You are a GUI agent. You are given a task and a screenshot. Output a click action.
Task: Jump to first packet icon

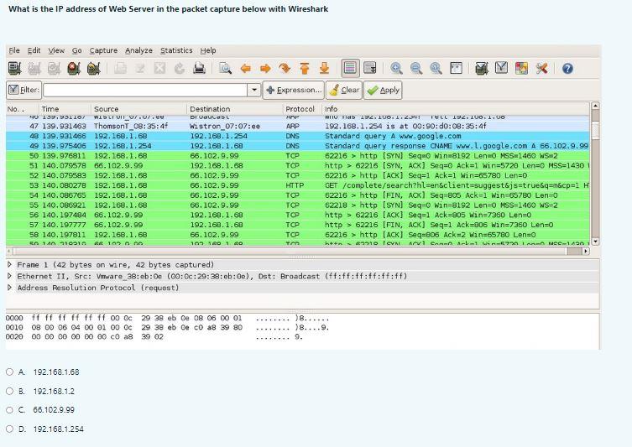(x=305, y=68)
